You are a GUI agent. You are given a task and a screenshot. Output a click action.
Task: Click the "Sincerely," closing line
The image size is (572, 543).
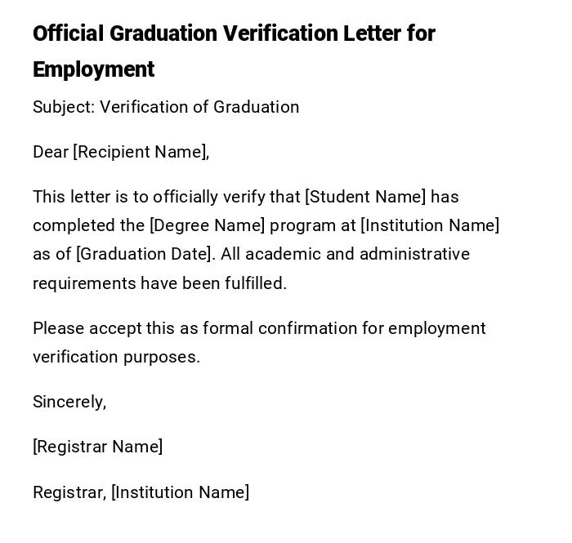(69, 402)
